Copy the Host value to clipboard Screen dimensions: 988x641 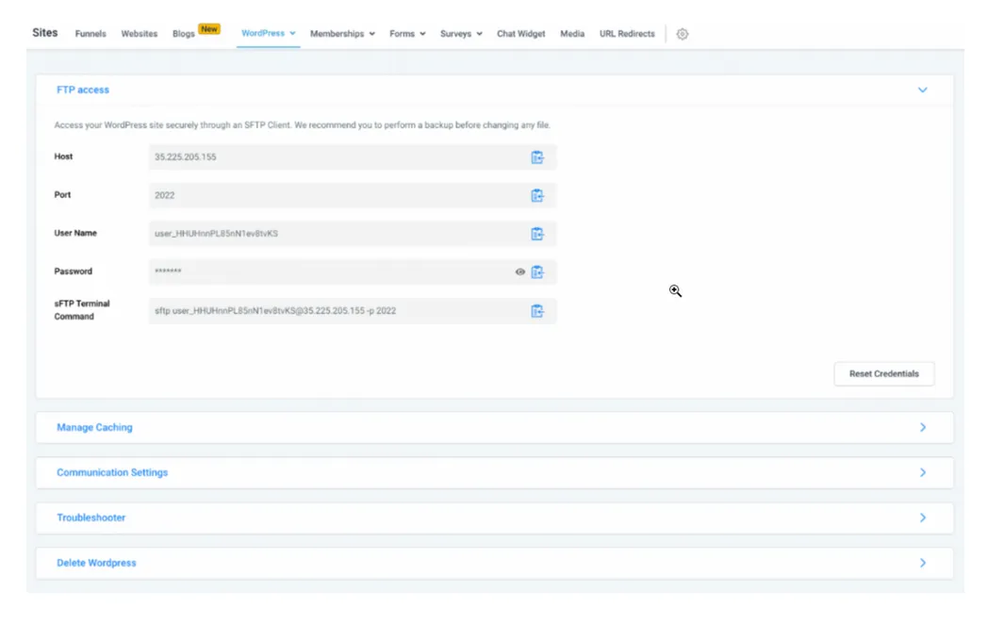(536, 156)
